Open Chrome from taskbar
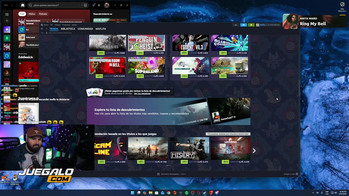 pos(169,193)
